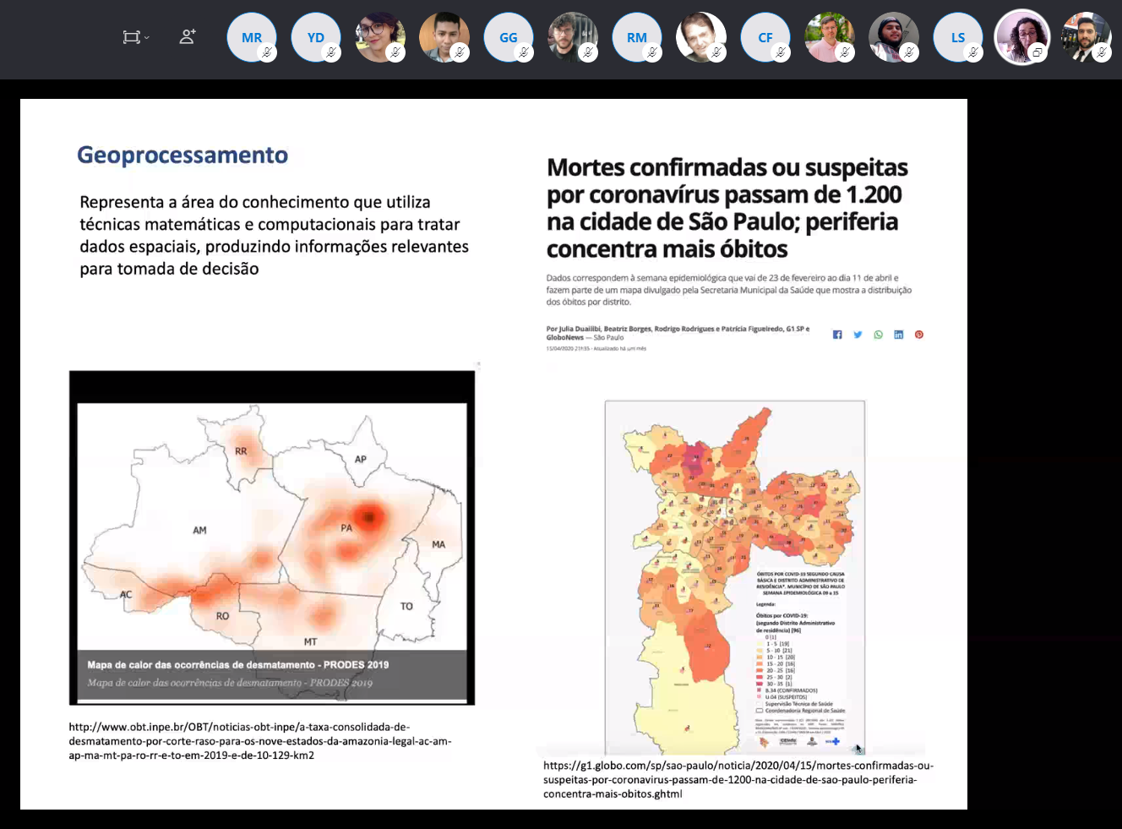Click the LinkedIn share icon
Screen dimensions: 1122x829
tap(898, 335)
